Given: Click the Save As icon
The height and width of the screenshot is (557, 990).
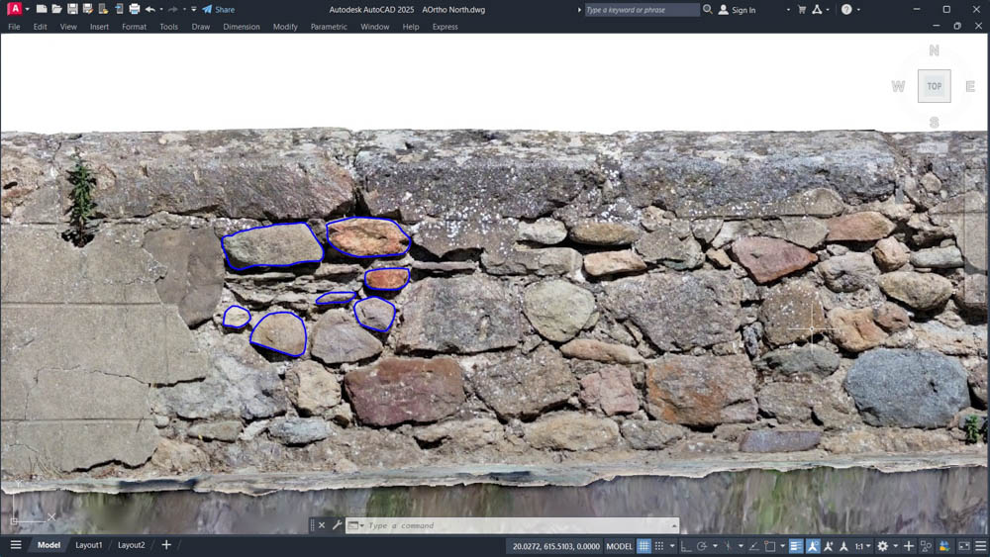Looking at the screenshot, I should [88, 10].
